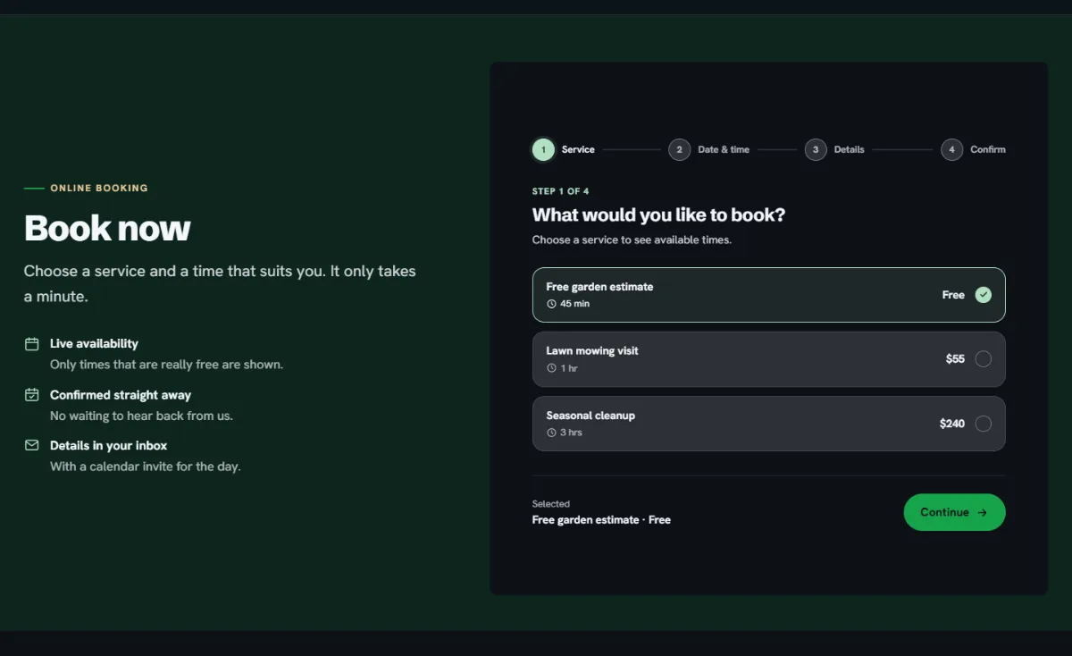This screenshot has height=656, width=1072.
Task: Click the Details in your inbox envelope icon
Action: (31, 445)
